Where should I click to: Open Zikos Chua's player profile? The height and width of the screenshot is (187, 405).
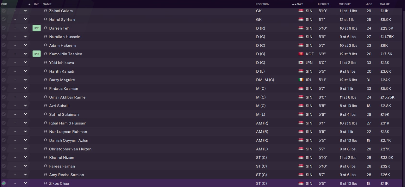pos(59,184)
